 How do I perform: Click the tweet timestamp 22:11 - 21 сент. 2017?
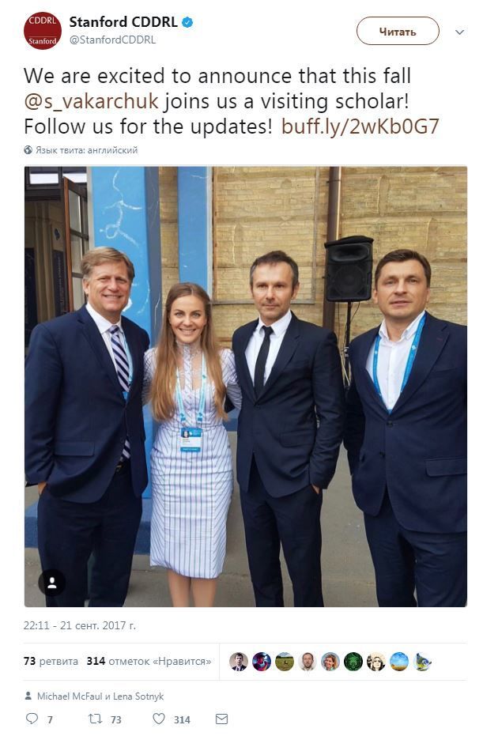80,625
